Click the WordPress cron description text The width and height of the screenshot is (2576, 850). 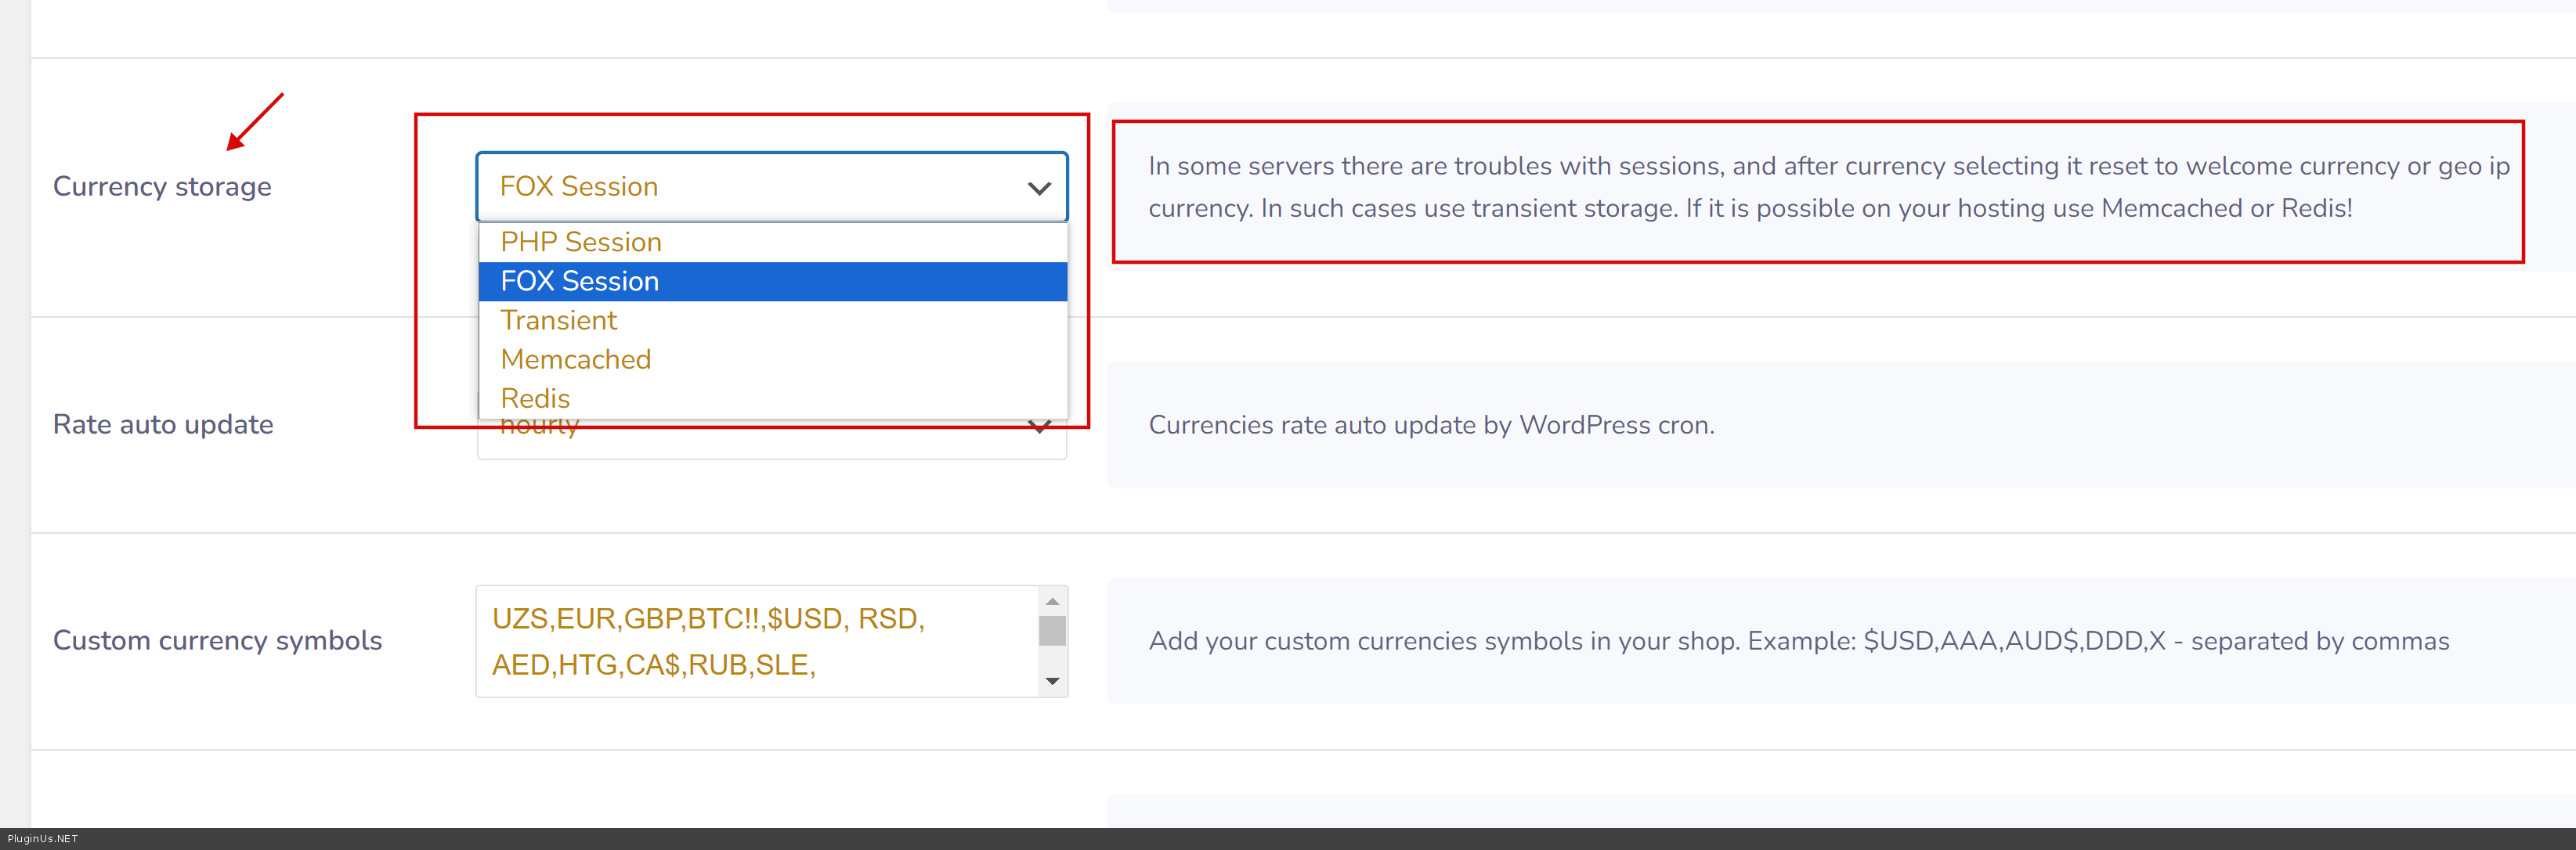[x=1431, y=426]
